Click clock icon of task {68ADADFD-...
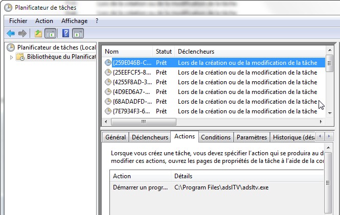The height and width of the screenshot is (215, 340). click(108, 102)
